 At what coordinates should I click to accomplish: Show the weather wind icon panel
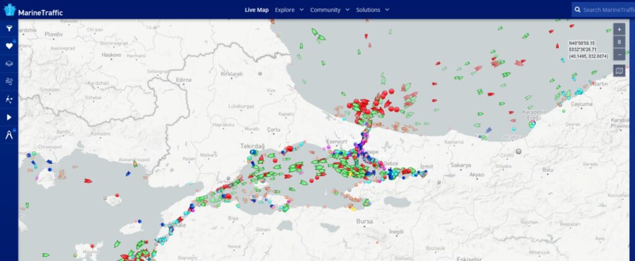pyautogui.click(x=9, y=81)
